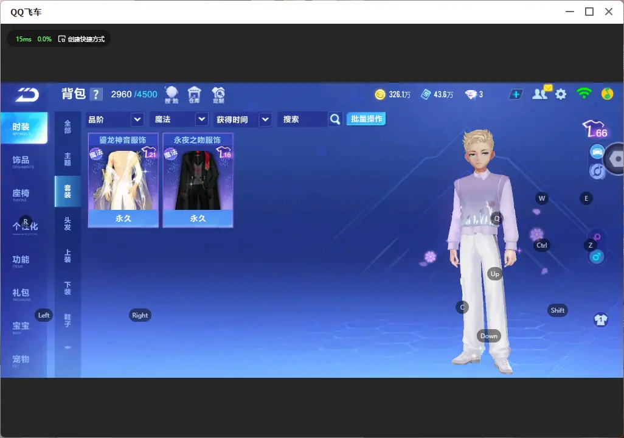This screenshot has height=438, width=624.
Task: Select the 下装 sub-category
Action: coord(68,288)
